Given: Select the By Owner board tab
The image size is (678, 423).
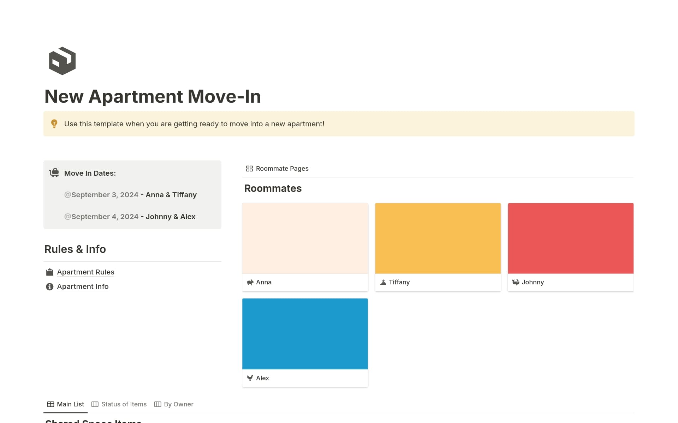Looking at the screenshot, I should 174,404.
